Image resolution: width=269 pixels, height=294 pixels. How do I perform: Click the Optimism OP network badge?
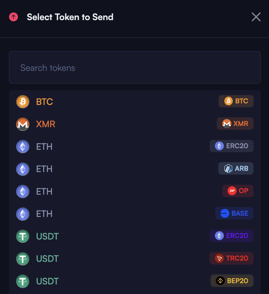point(238,191)
